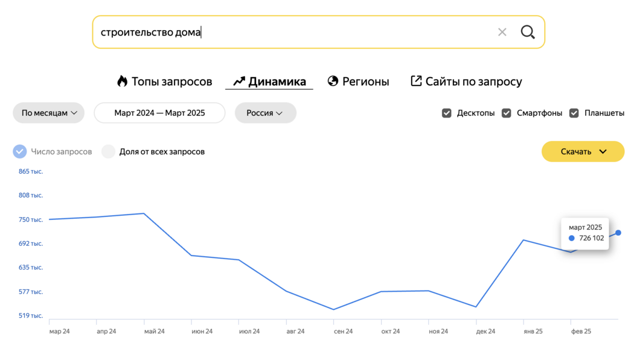634x346 pixels.
Task: Switch to Топы запросов tab
Action: pos(165,81)
